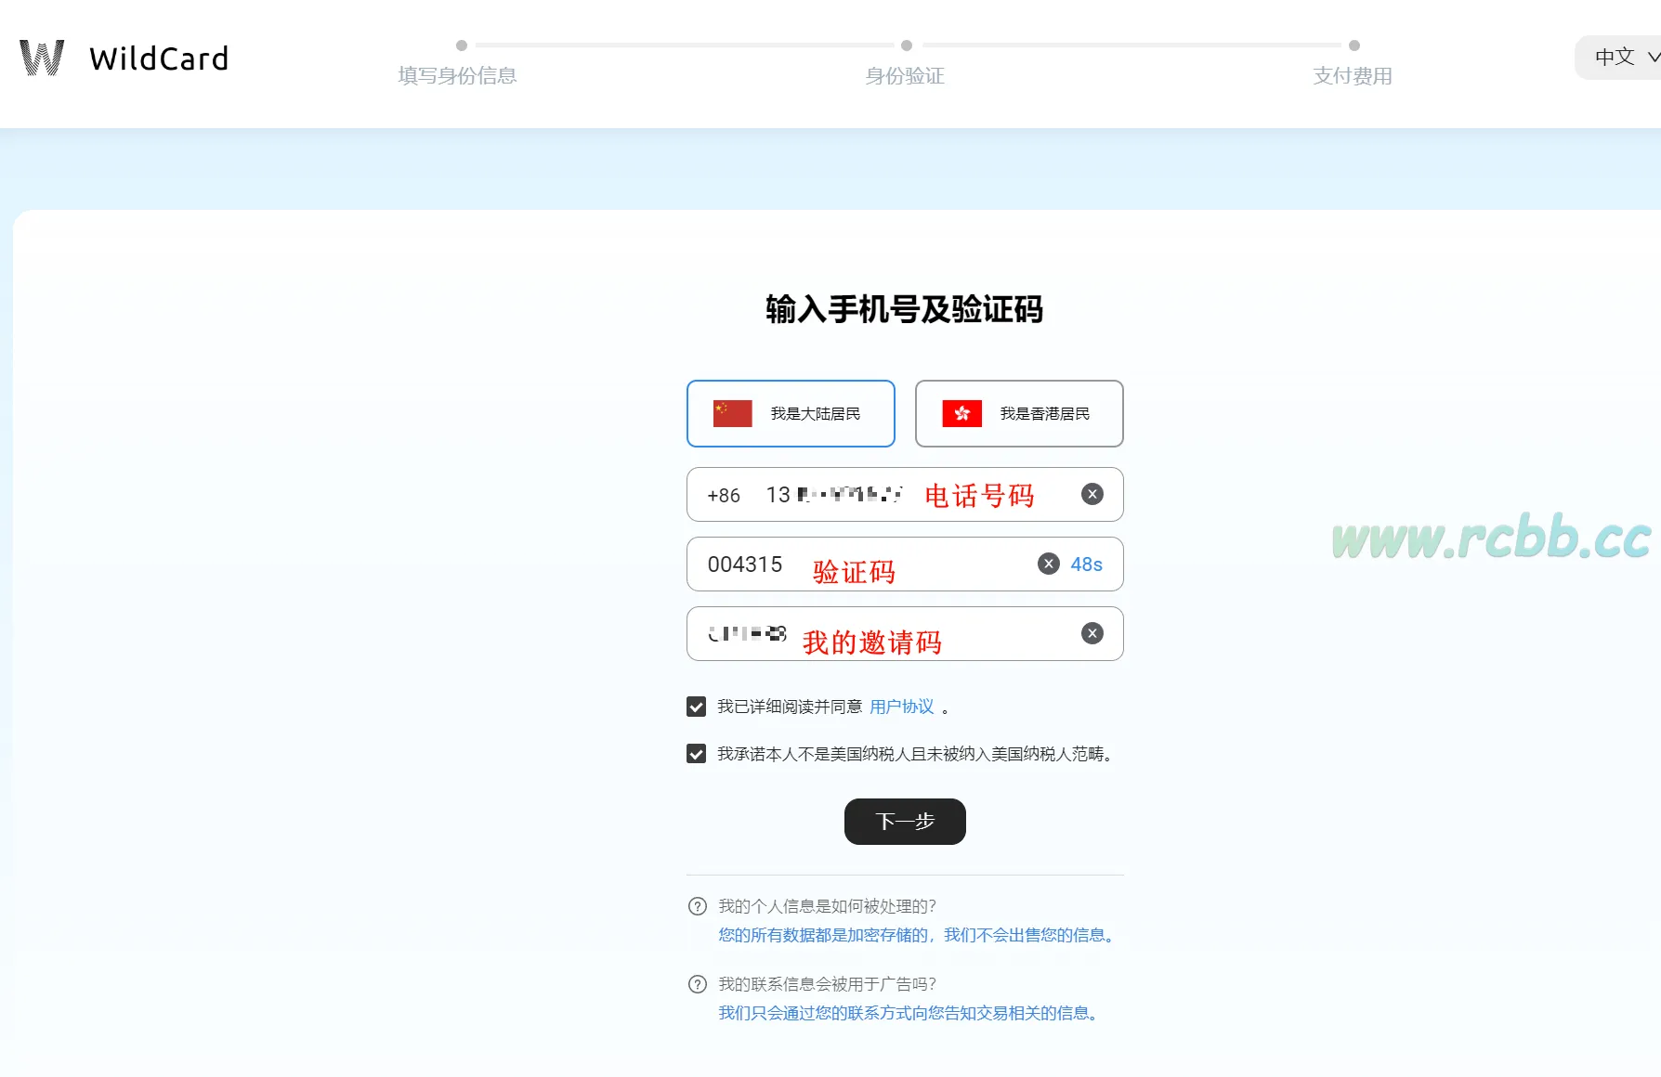This screenshot has height=1077, width=1661.
Task: Click the question icon beside 我的个人信息是如何被处理的
Action: pos(697,906)
